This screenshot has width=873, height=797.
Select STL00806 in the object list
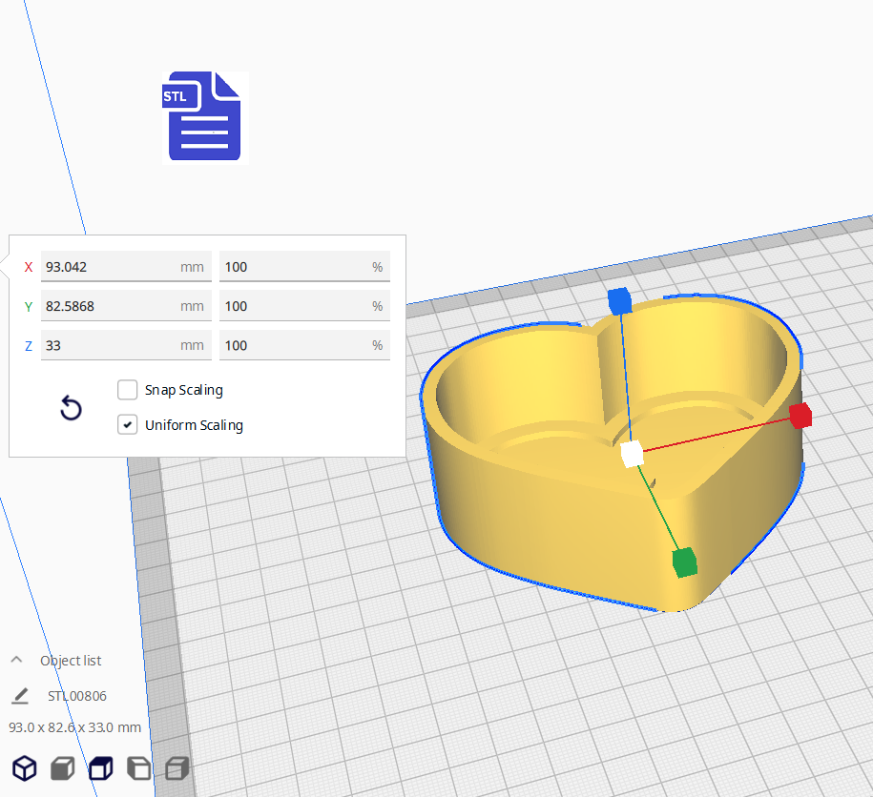coord(76,696)
